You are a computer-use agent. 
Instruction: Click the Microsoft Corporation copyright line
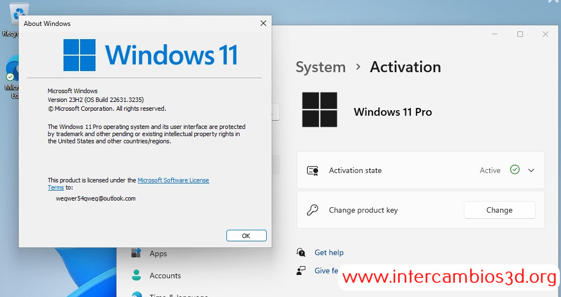point(107,109)
